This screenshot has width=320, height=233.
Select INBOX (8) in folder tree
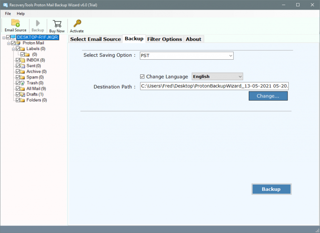pyautogui.click(x=36, y=60)
